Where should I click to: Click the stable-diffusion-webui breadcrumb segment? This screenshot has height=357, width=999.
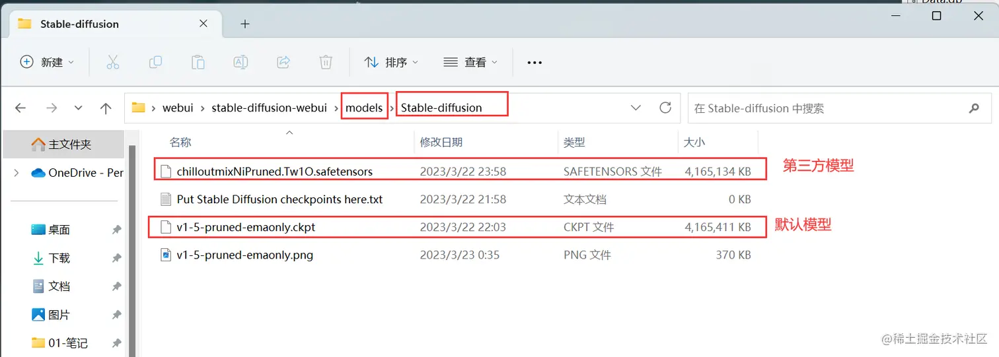coord(269,108)
